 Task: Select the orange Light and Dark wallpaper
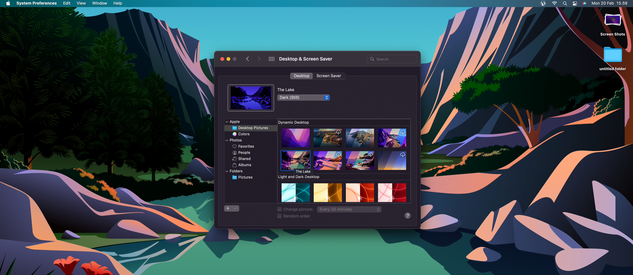tap(360, 192)
